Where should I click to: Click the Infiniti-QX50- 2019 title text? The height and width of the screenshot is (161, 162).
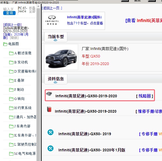(85, 134)
